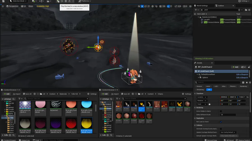
Task: Click the Location X value field
Action: [x=224, y=97]
